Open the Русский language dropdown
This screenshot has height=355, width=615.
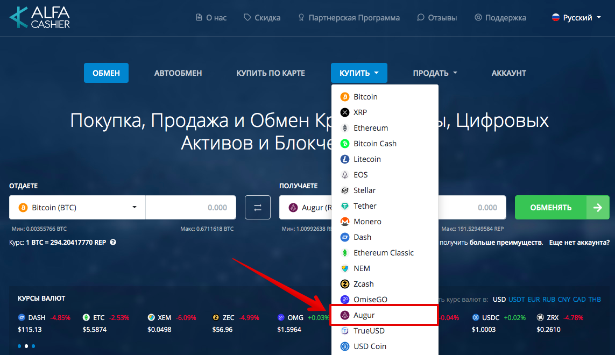pos(576,18)
